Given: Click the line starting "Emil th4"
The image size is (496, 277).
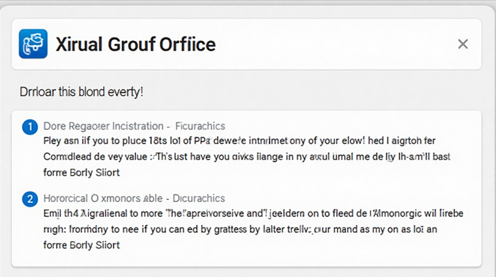Looking at the screenshot, I should coord(253,214).
